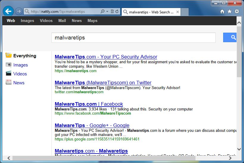Click the horizontal scrollbar thumb
Image resolution: width=244 pixels, height=163 pixels.
tap(104, 158)
